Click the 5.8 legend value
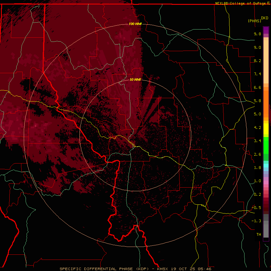The width and height of the screenshot is (271, 271). coord(257,101)
